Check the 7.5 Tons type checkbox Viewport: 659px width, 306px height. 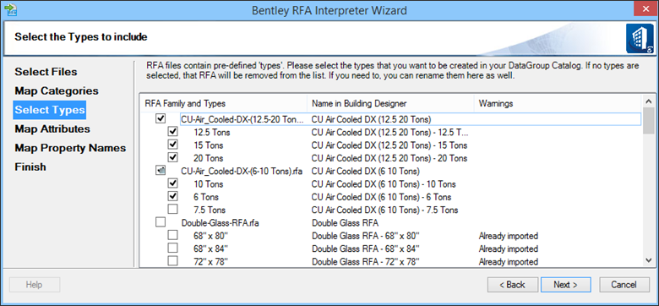[x=172, y=209]
